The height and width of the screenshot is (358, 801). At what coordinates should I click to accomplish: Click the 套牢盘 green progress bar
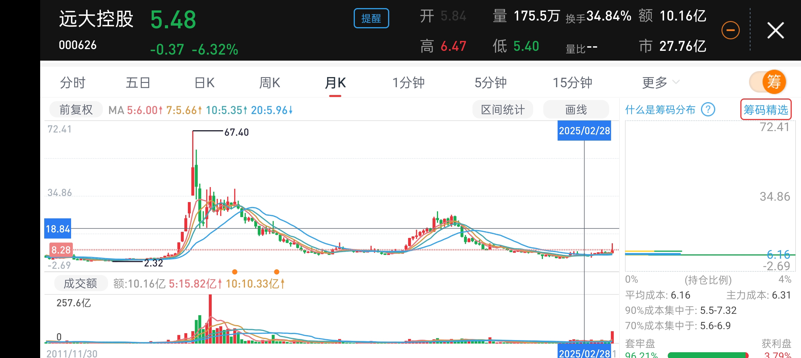(707, 355)
